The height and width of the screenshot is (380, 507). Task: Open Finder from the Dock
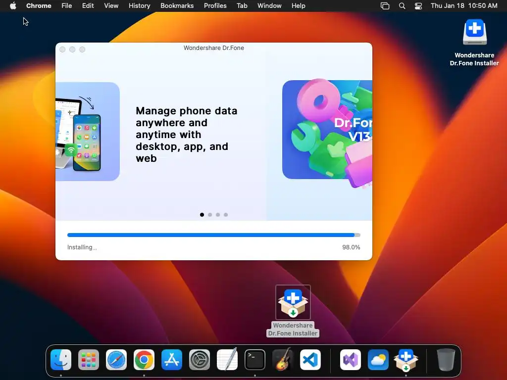click(x=61, y=360)
